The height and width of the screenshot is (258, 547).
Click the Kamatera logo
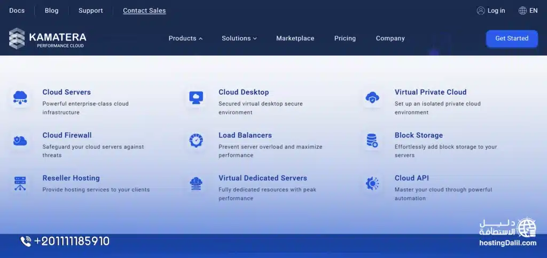[x=48, y=38]
